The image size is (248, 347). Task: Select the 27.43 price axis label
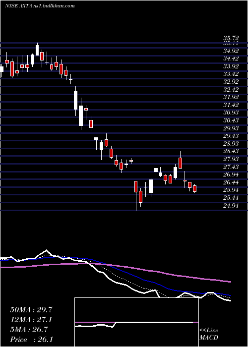coord(231,167)
